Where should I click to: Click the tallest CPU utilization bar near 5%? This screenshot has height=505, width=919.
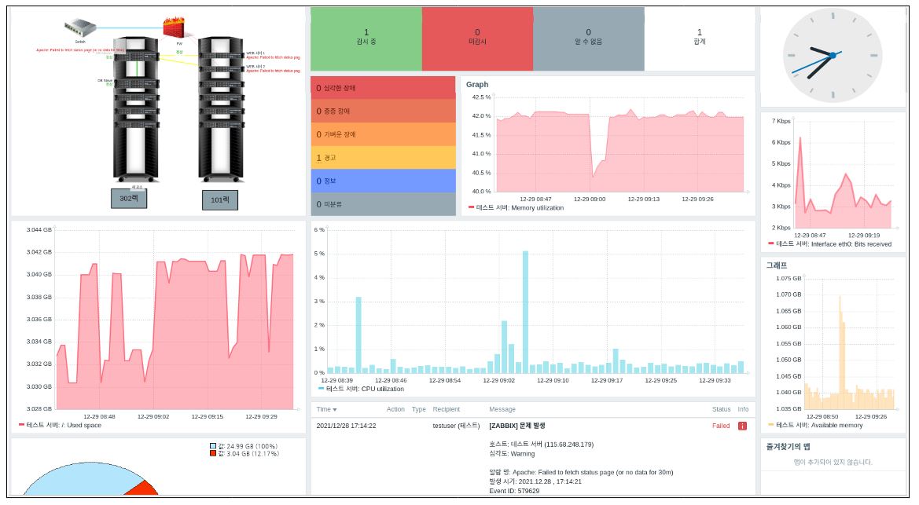pyautogui.click(x=525, y=313)
